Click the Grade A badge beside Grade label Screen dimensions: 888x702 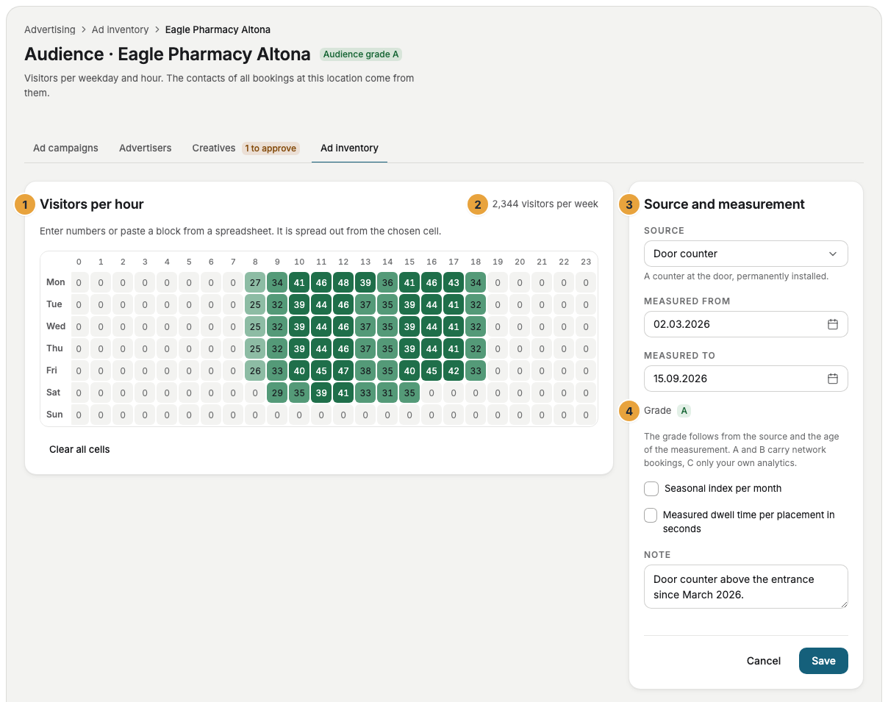click(684, 410)
